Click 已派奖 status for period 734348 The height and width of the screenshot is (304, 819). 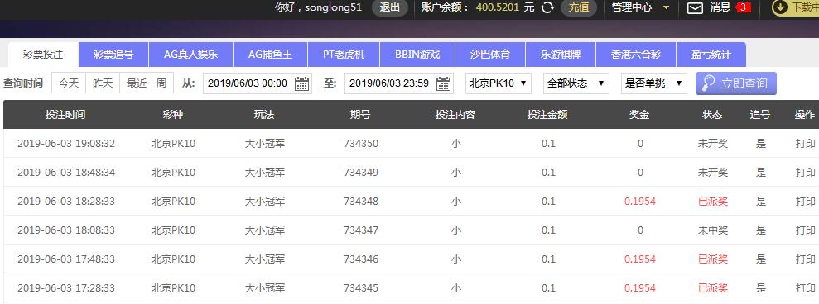713,202
